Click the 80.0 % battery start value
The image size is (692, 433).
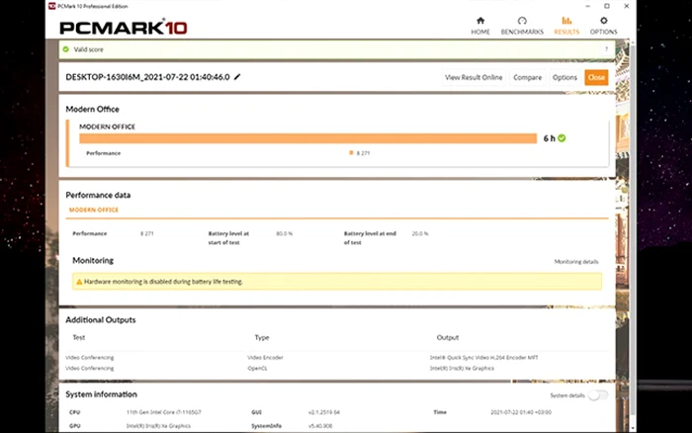click(285, 233)
